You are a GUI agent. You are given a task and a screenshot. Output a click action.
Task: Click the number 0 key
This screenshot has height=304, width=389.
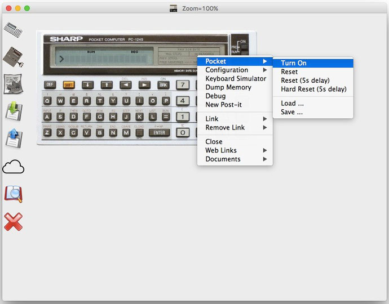(183, 132)
